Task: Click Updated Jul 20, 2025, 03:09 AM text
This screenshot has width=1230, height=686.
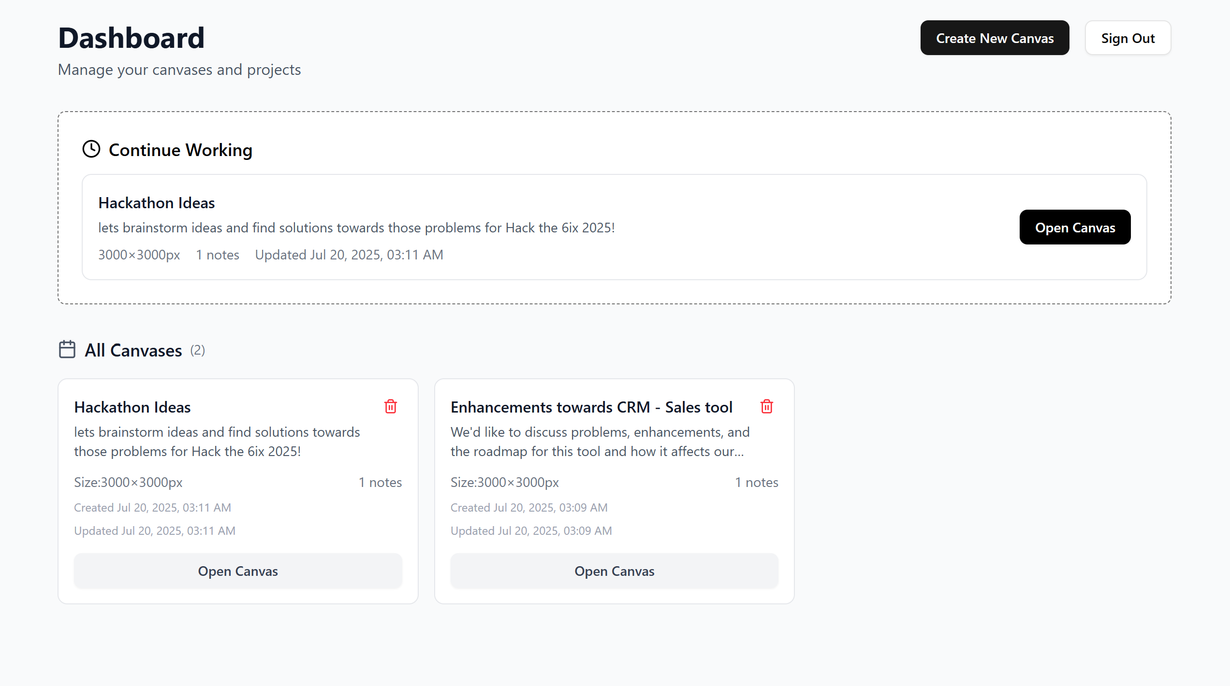Action: (531, 531)
